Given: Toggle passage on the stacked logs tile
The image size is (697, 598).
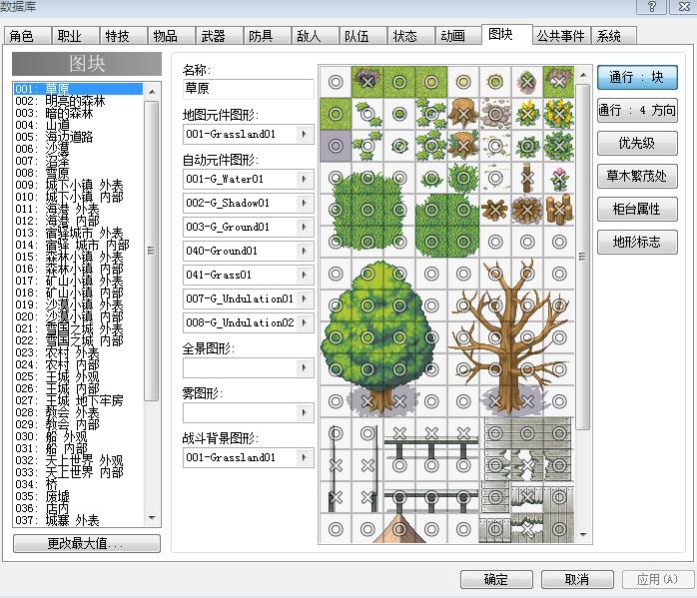Looking at the screenshot, I should [x=559, y=210].
